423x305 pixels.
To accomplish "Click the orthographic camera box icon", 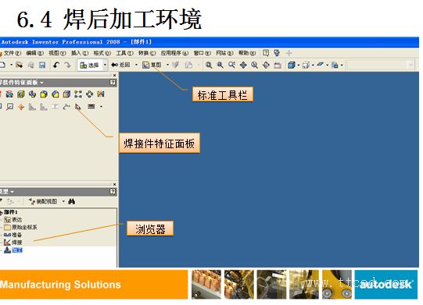I will click(x=306, y=66).
